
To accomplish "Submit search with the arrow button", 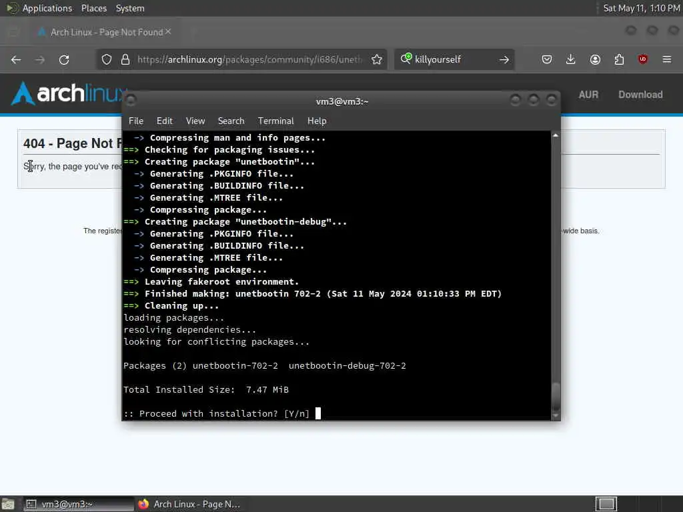I will pos(504,59).
